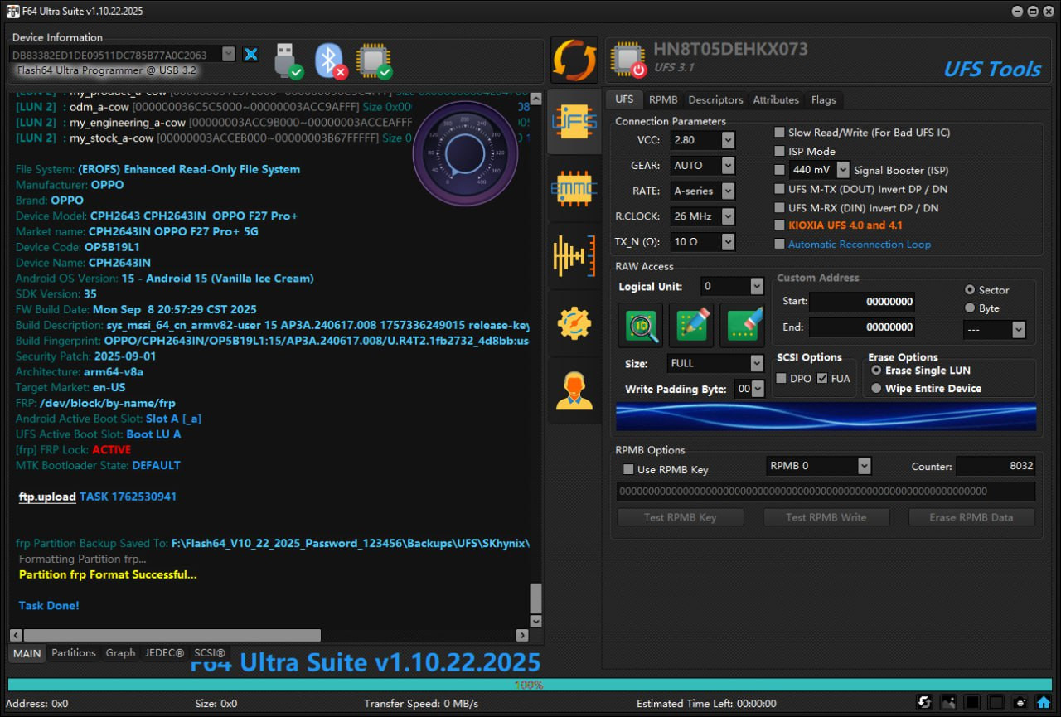This screenshot has width=1061, height=717.
Task: Enable Automatic Reconnection Loop
Action: click(779, 244)
